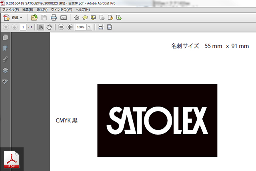Click the document with gear toolbar icon

click(102, 18)
